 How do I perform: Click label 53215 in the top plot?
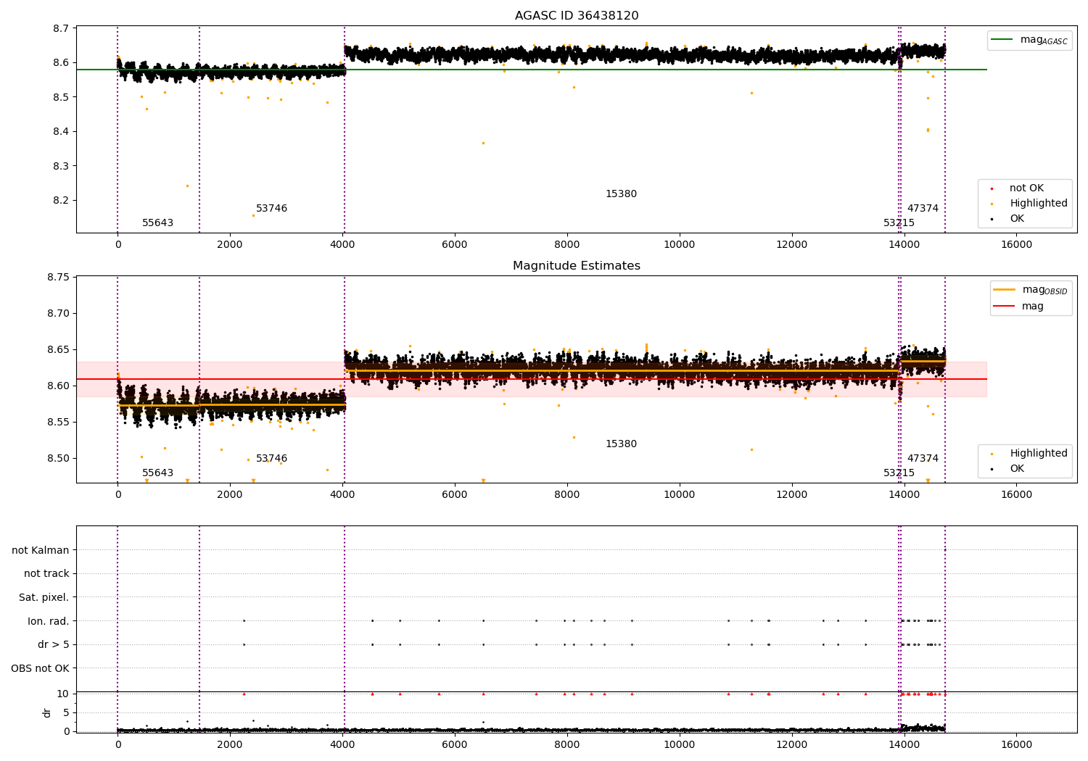coord(899,223)
